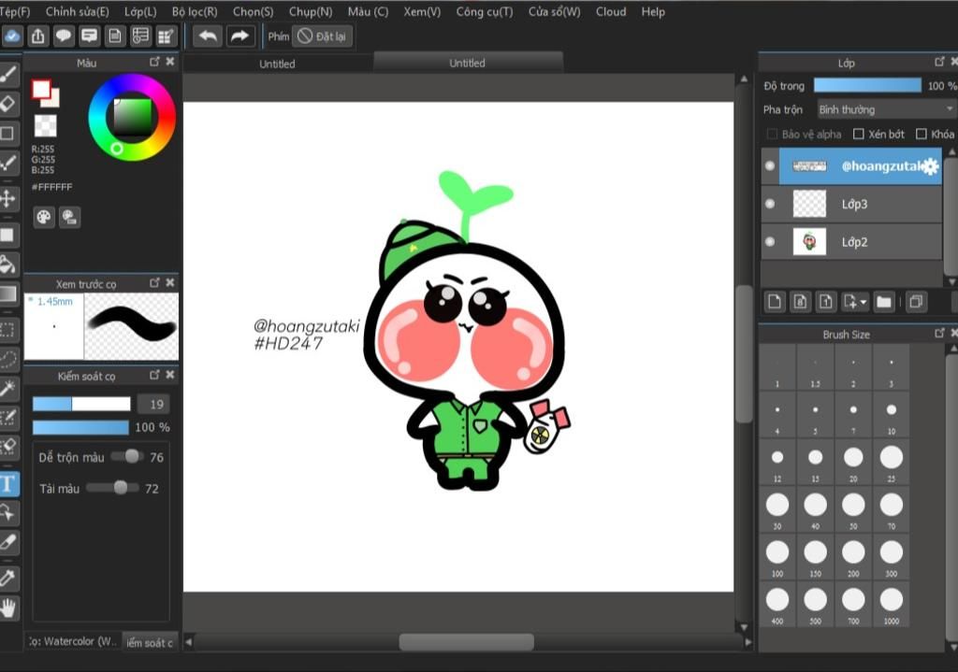Open the Cloud menu
Viewport: 958px width, 672px height.
point(611,11)
